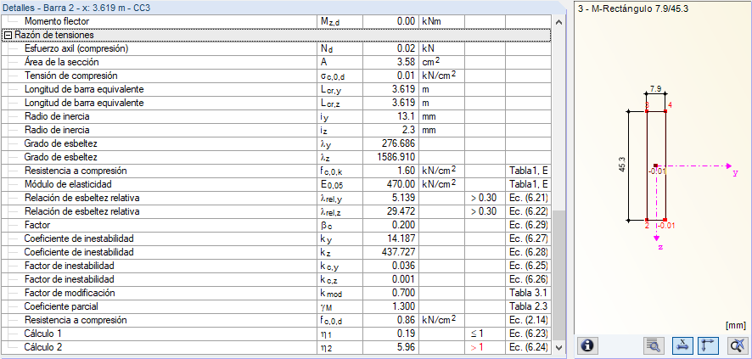This screenshot has height=359, width=752.
Task: Click the value 1586.910 for λz
Action: (396, 157)
